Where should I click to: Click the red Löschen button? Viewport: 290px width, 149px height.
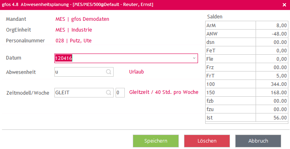207,141
